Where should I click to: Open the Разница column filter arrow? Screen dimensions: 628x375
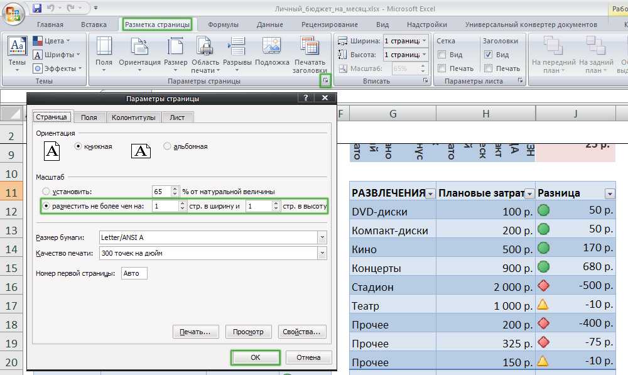[610, 194]
